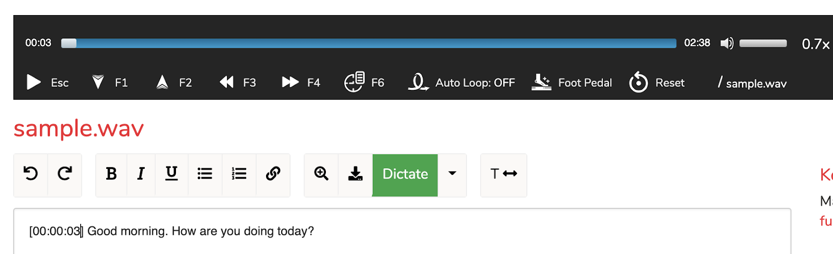Insert a bulleted list
The image size is (833, 254).
[205, 173]
